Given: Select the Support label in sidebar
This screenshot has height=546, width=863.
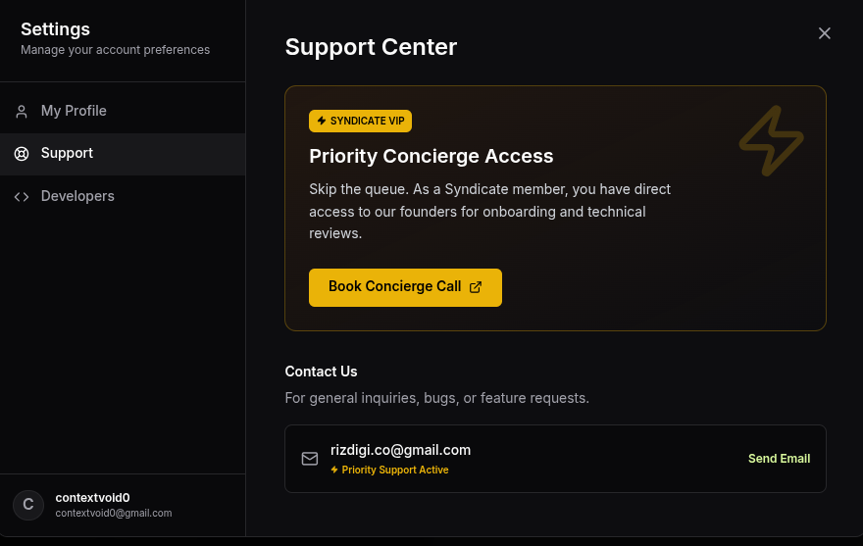Looking at the screenshot, I should pyautogui.click(x=67, y=153).
